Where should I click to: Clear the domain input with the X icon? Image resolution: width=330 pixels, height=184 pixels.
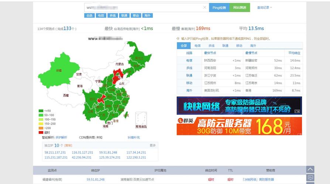204,7
